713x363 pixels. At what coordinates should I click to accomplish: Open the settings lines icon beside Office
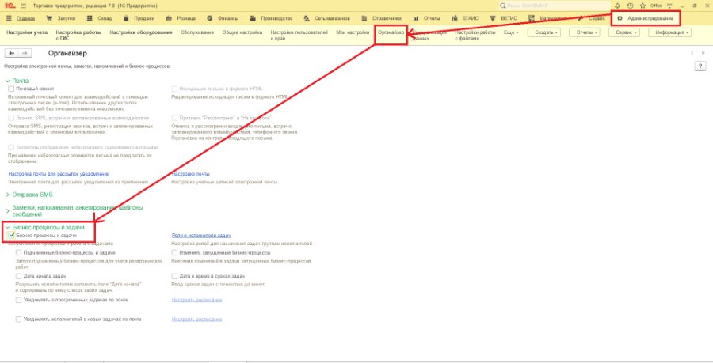click(669, 6)
